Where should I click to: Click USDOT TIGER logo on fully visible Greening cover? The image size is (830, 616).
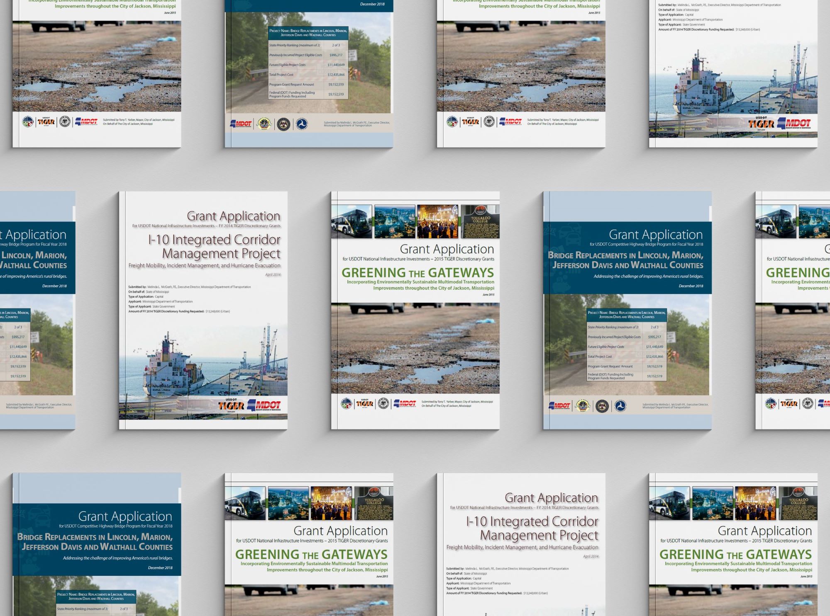[365, 403]
